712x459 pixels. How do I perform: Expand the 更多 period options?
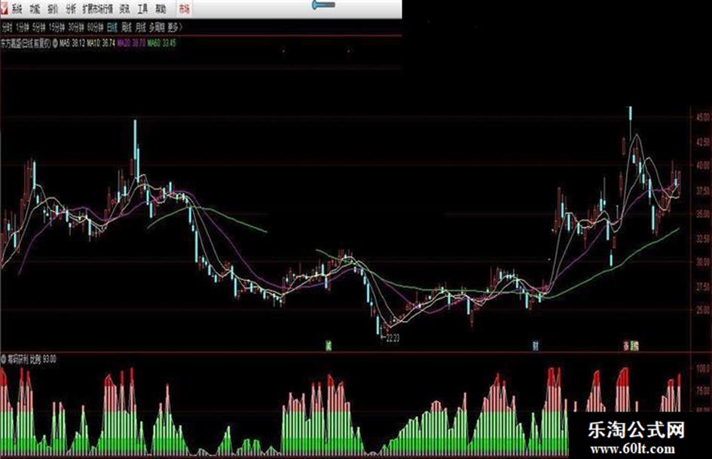(x=175, y=27)
